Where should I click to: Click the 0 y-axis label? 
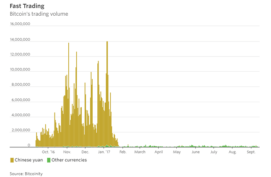point(29,145)
